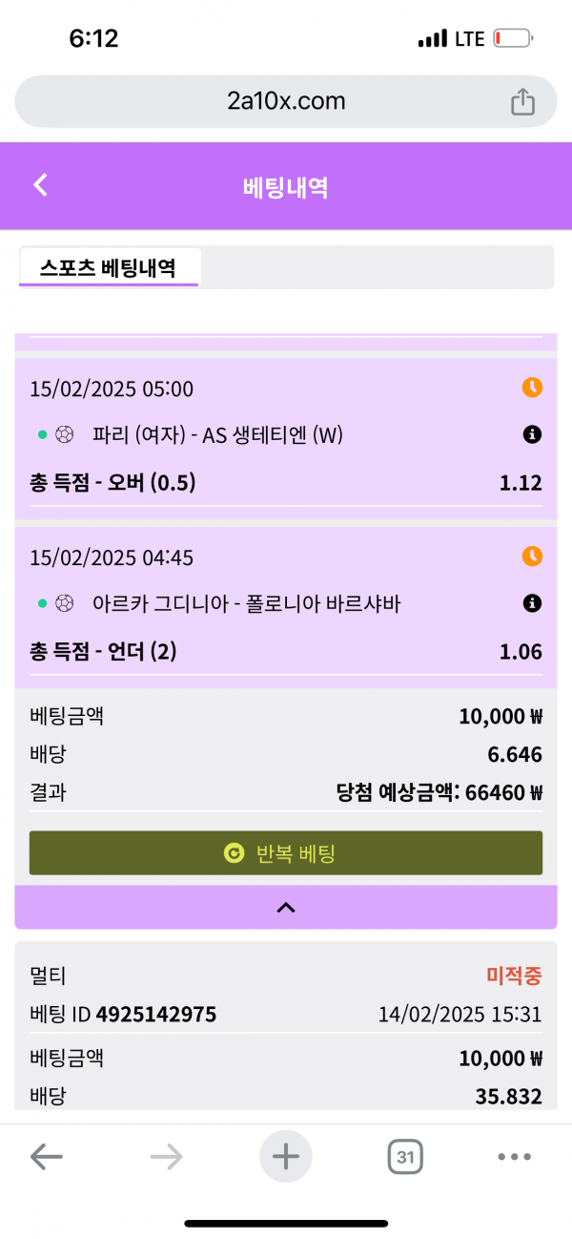The height and width of the screenshot is (1239, 572).
Task: Tap the 총 득점 - 언더 (2) selection
Action: coord(103,652)
